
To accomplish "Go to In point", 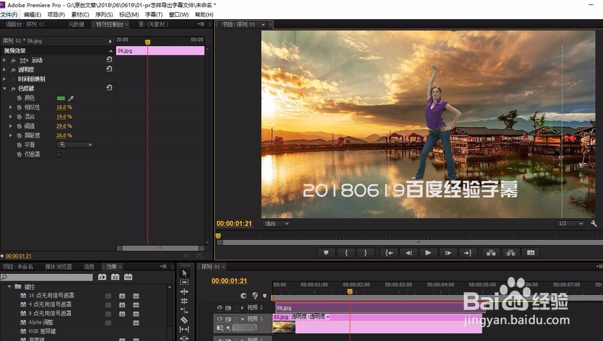I will coord(389,253).
